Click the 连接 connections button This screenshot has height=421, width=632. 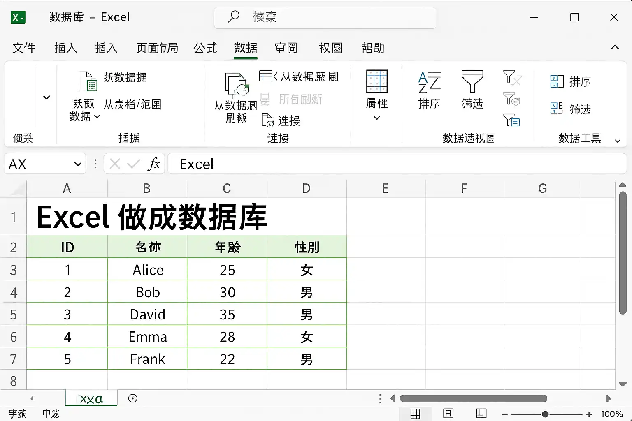pyautogui.click(x=281, y=121)
